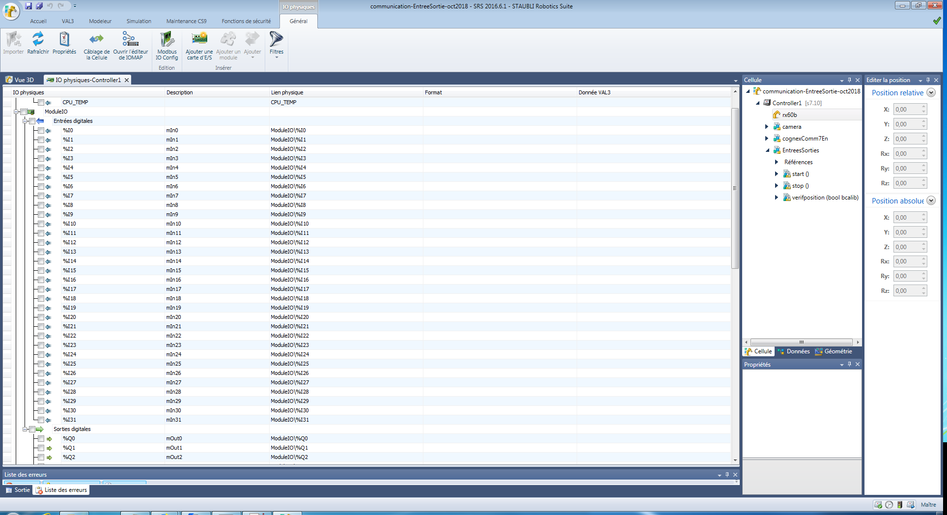Screen dimensions: 947x515
Task: Toggle the ModuleIO checkbox
Action: 24,112
